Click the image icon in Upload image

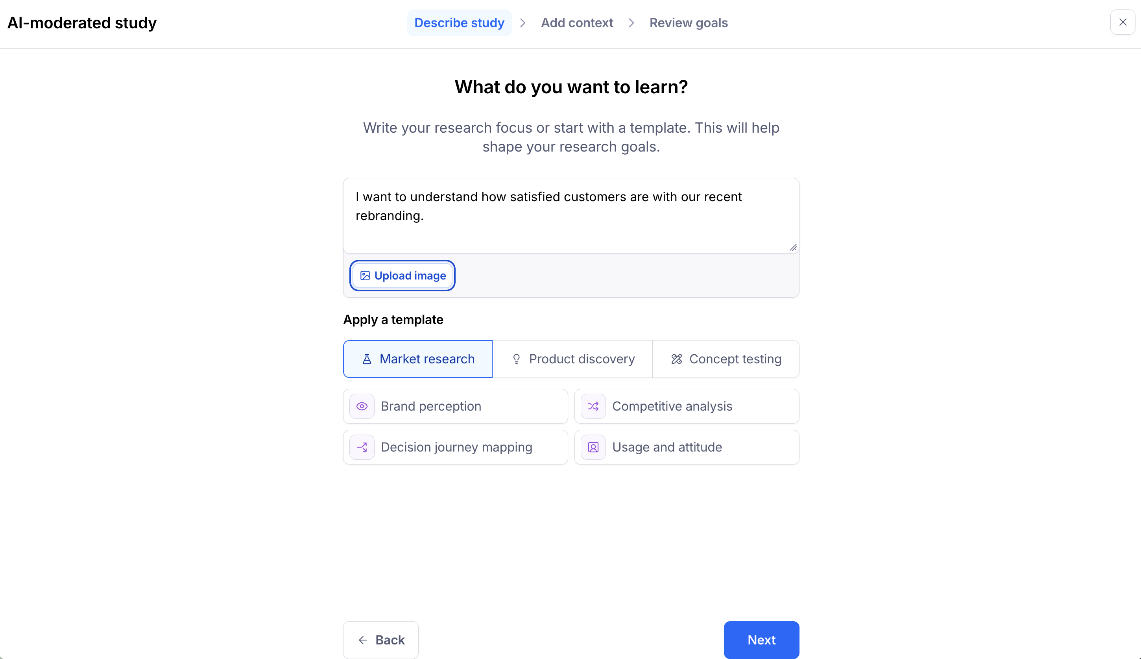coord(365,276)
